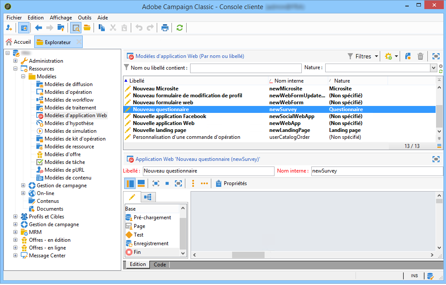
Task: Click the horizontal dots alignment icon
Action: (204, 183)
